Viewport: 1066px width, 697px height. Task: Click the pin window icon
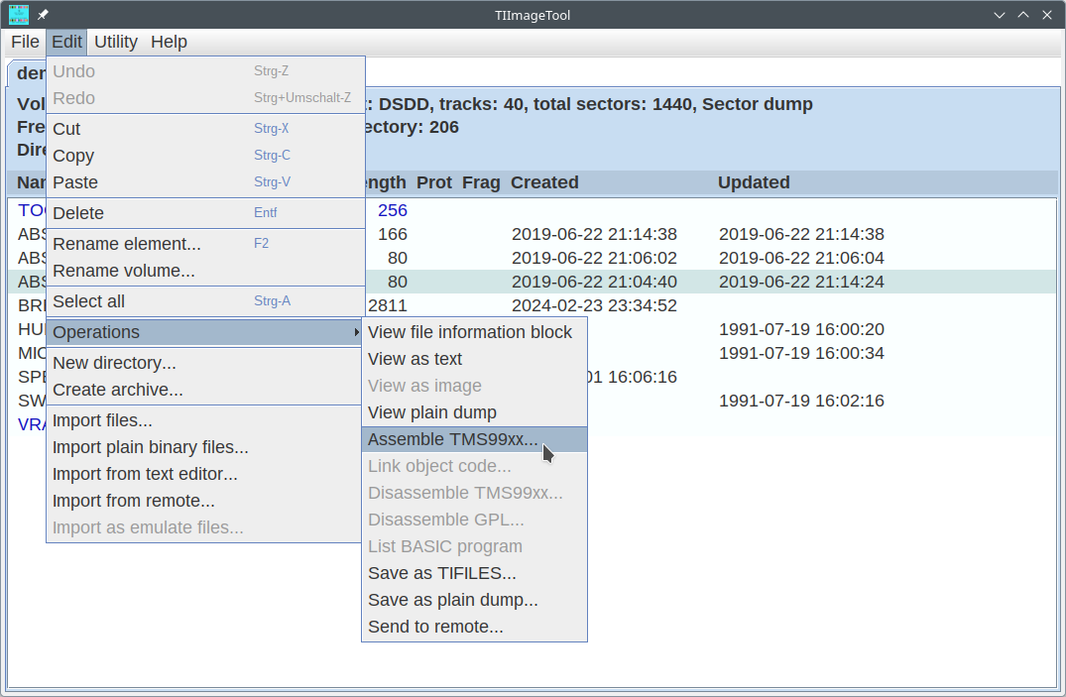pos(44,15)
